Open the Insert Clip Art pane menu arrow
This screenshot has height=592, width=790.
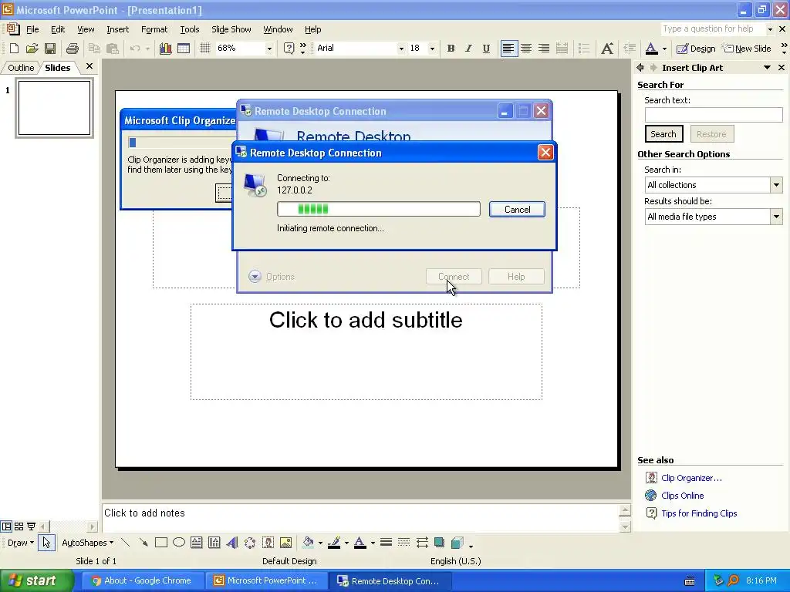coord(767,68)
